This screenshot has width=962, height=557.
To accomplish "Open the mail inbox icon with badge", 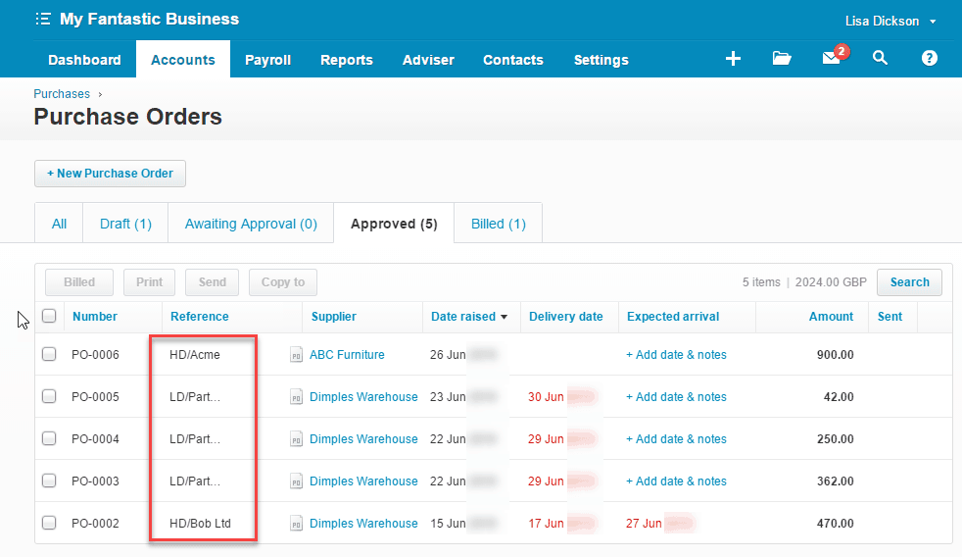I will 835,56.
